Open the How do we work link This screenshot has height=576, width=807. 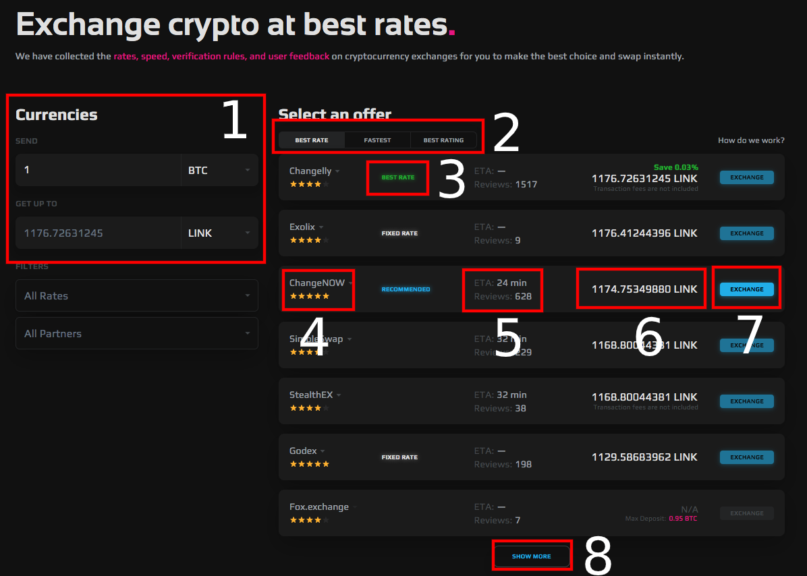pyautogui.click(x=751, y=140)
